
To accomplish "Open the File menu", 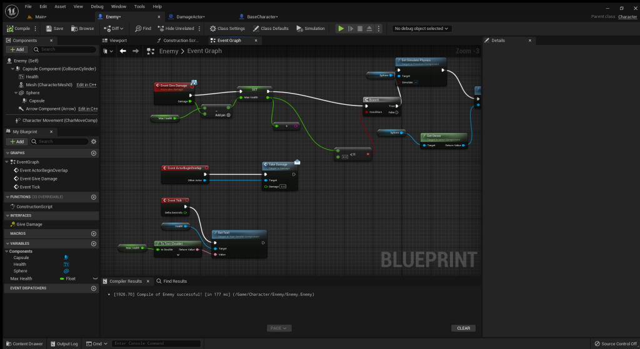I will [28, 6].
